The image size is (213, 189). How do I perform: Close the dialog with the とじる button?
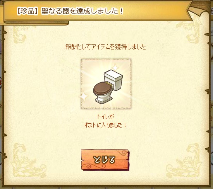[105, 160]
